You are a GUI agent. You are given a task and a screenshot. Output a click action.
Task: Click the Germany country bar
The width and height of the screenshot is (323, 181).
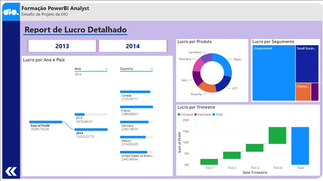pos(136,122)
